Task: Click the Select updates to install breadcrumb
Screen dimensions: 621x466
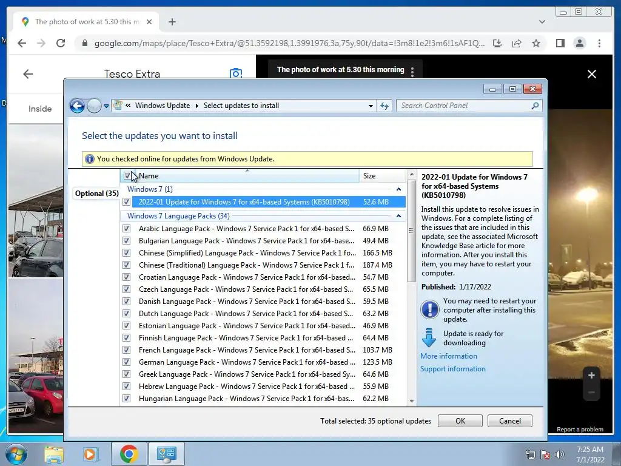Action: click(x=241, y=106)
